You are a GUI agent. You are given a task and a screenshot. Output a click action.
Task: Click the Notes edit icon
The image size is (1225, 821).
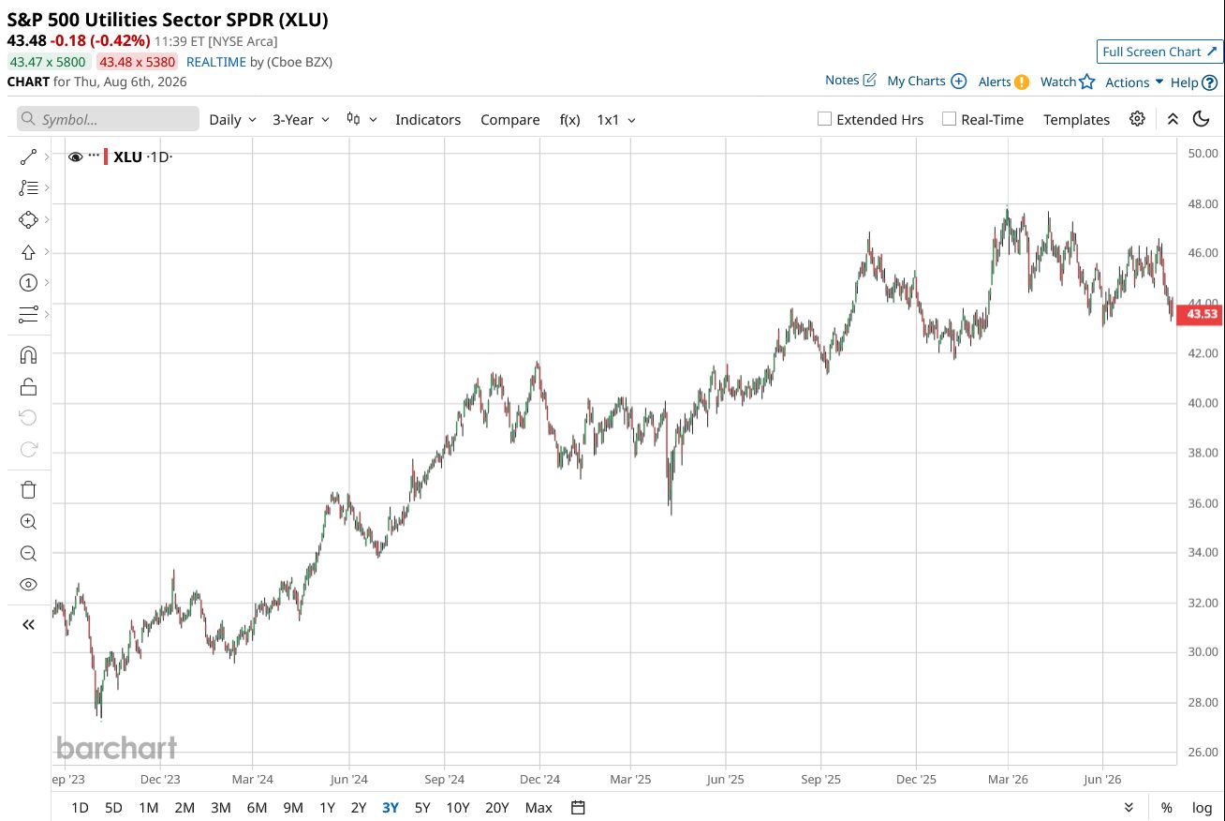click(869, 80)
